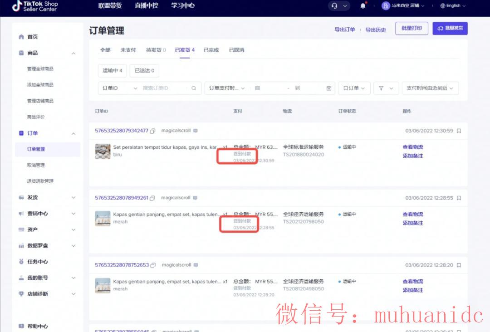Open 帮助中心 at the sidebar bottom
The height and width of the screenshot is (332, 490).
[38, 326]
